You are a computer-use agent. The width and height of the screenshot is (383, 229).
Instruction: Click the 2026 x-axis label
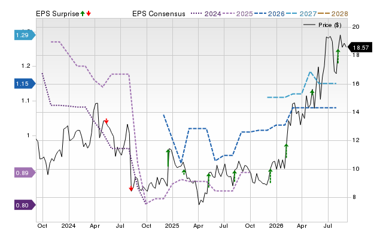276,225
